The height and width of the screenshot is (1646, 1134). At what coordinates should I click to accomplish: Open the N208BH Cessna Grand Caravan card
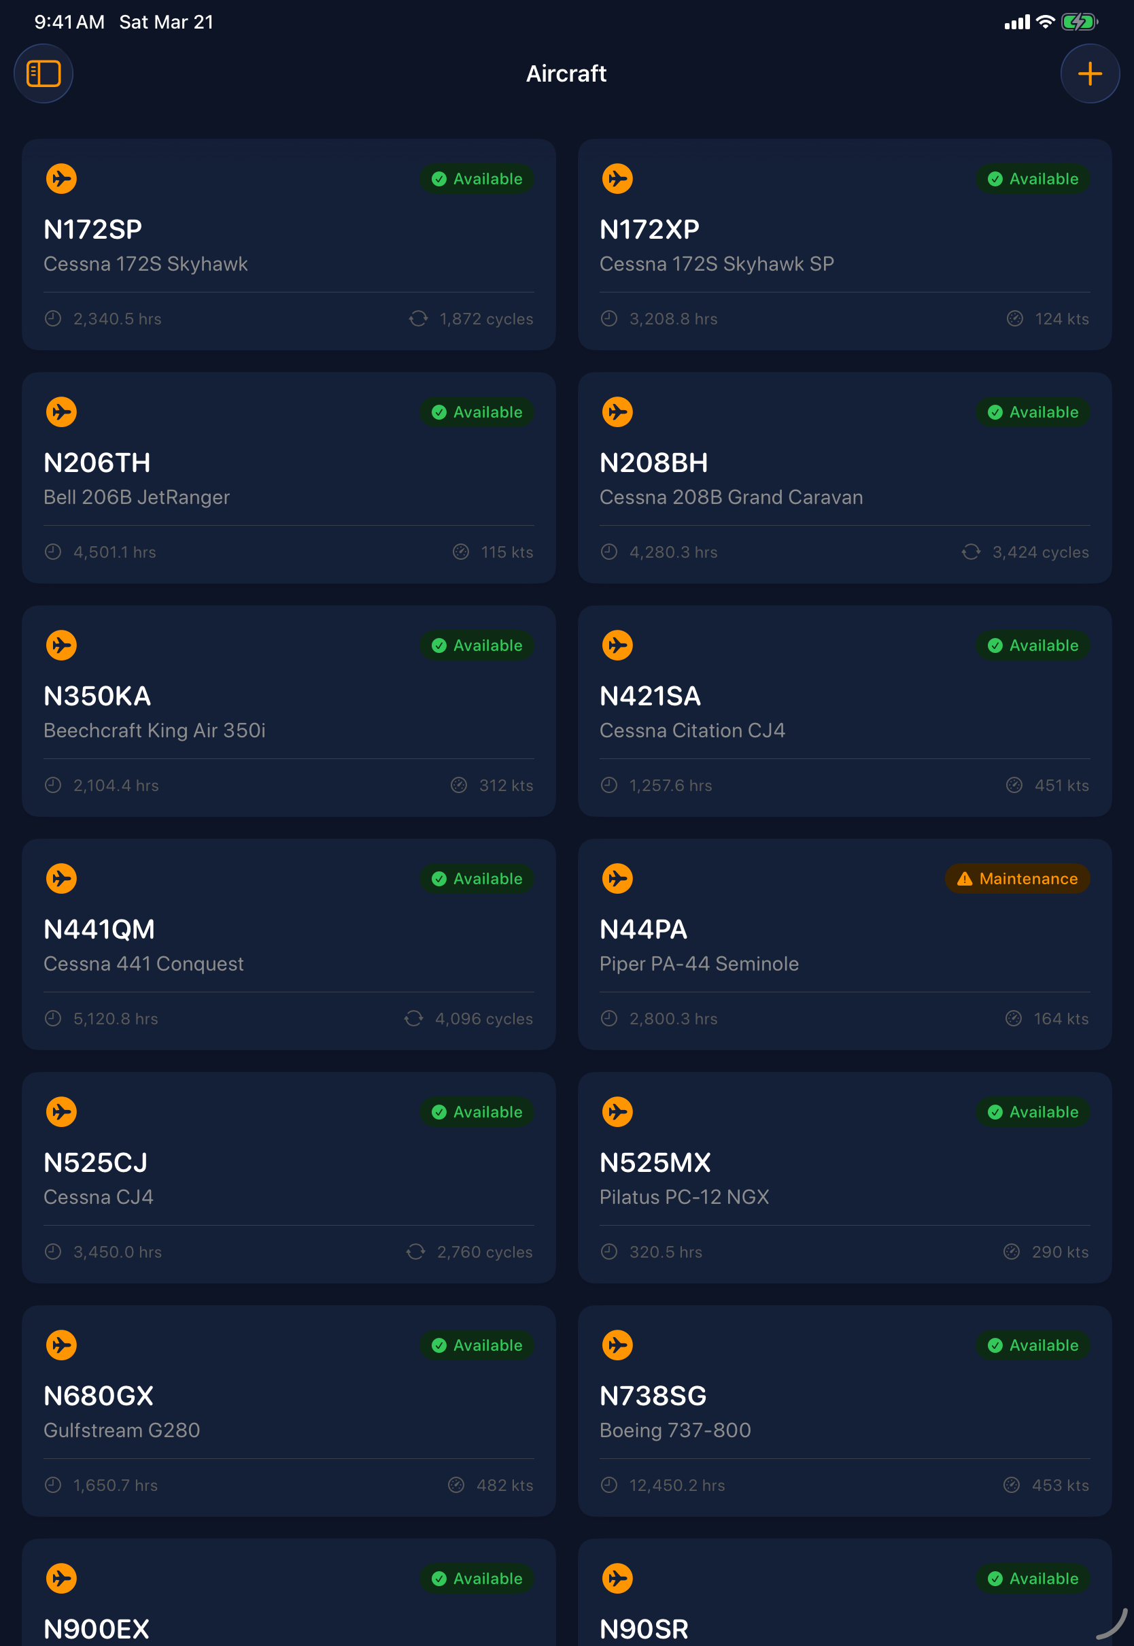(844, 477)
